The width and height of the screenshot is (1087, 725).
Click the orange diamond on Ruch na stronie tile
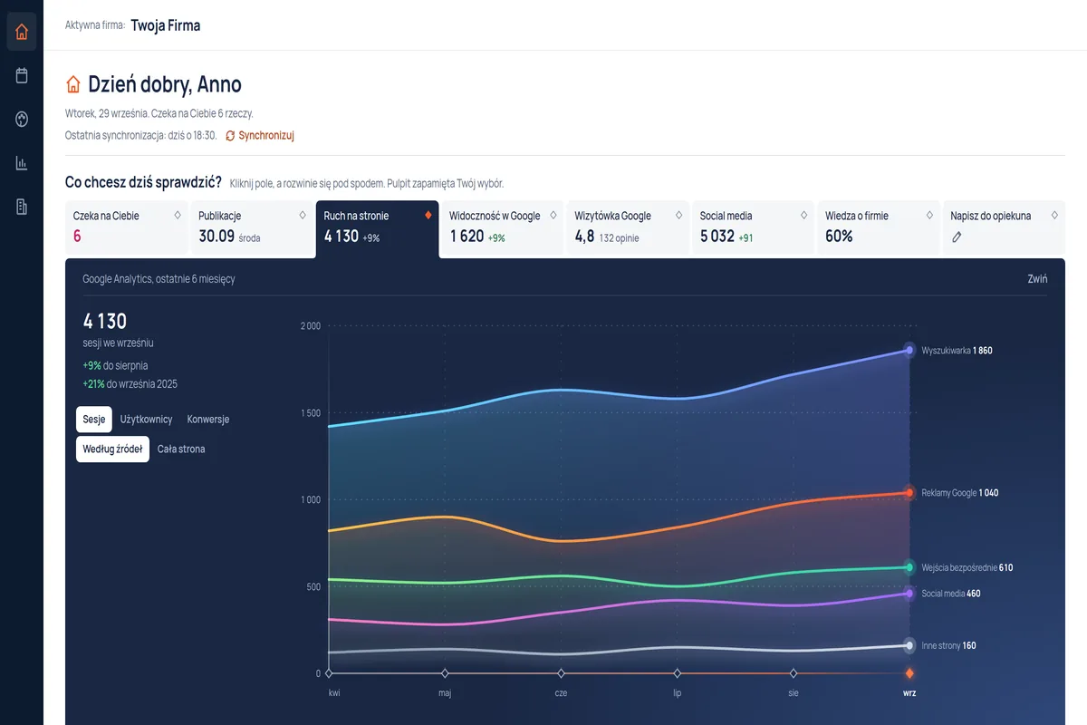[x=428, y=216]
